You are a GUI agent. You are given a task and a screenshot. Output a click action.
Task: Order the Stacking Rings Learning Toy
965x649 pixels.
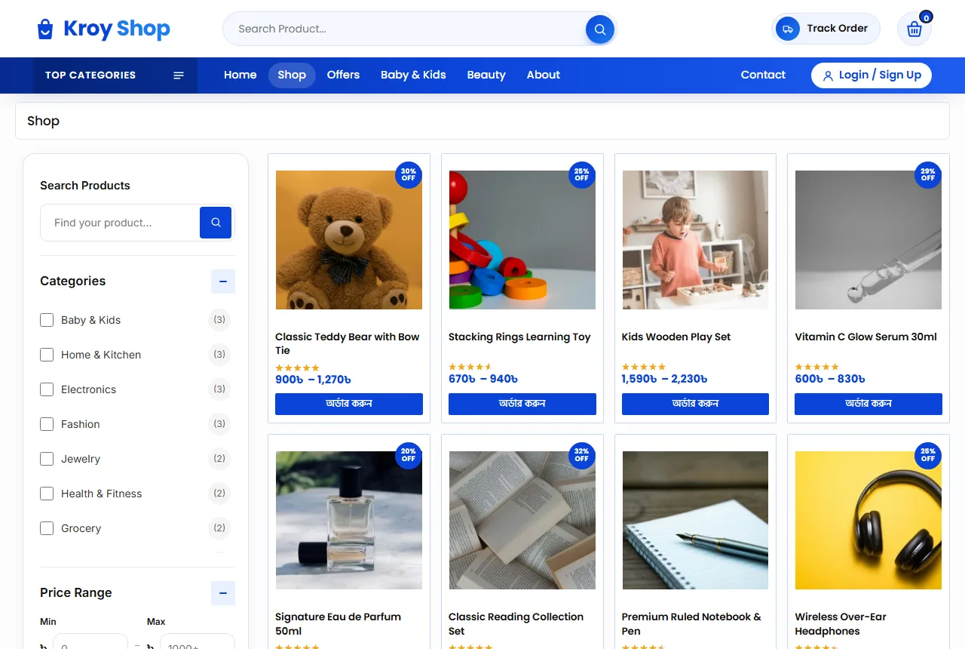(522, 404)
